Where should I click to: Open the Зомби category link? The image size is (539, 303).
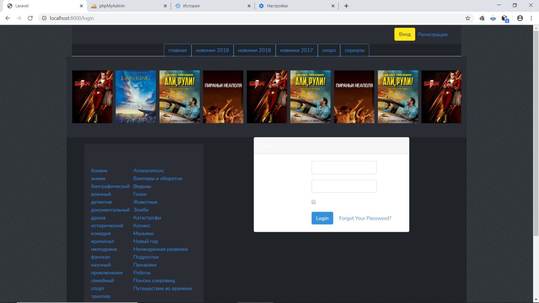(x=141, y=210)
